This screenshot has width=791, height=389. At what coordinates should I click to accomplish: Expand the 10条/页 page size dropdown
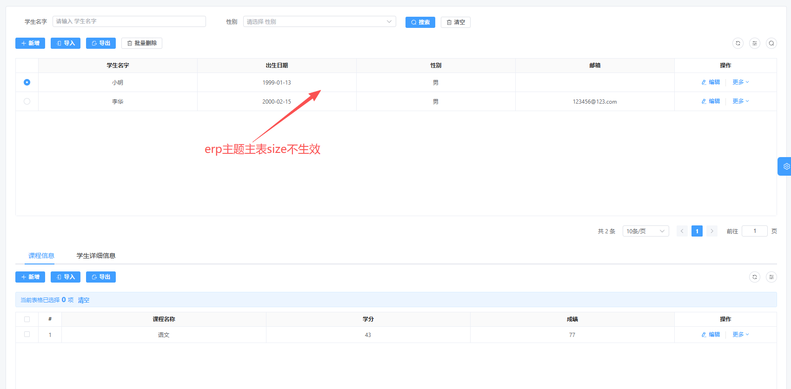pos(645,231)
